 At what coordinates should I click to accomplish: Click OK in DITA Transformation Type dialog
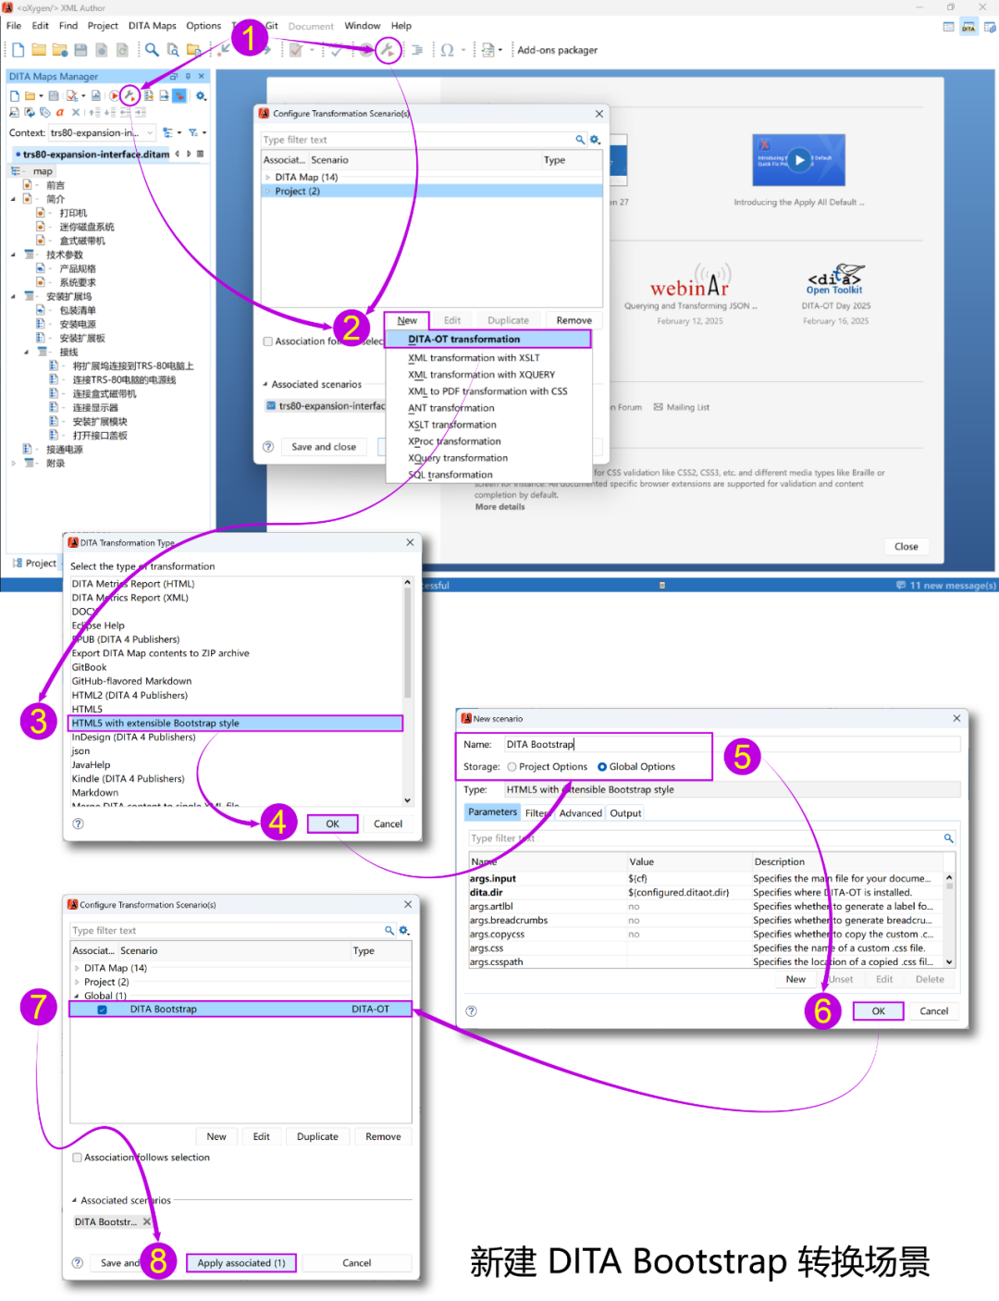[x=332, y=824]
